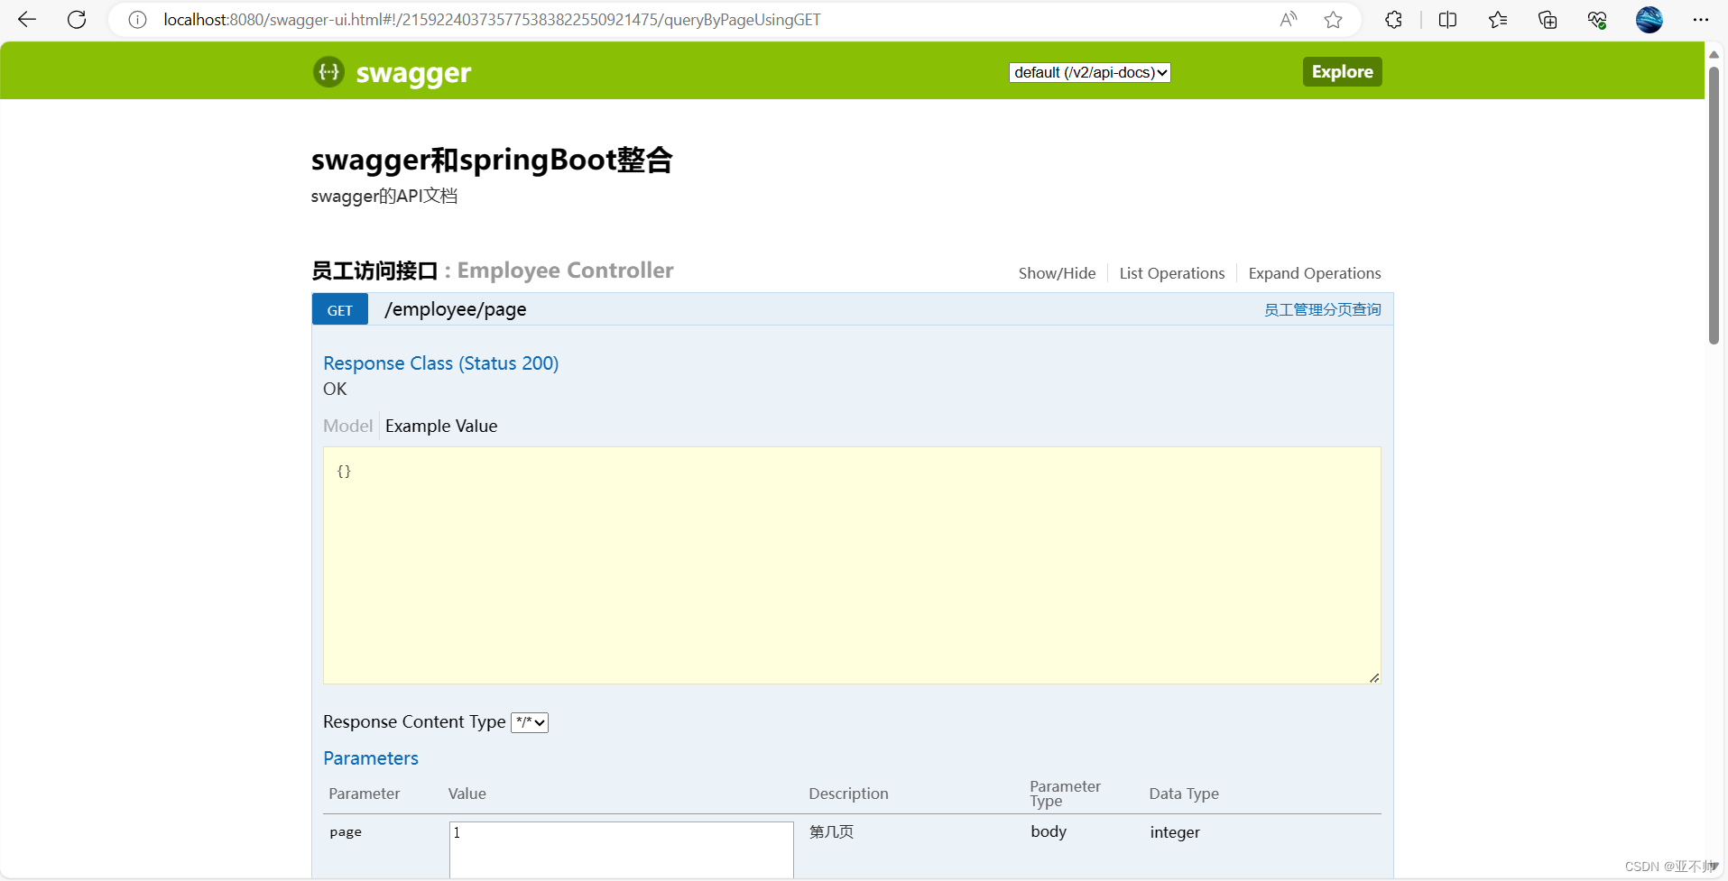1728x881 pixels.
Task: Open the 员工管理分页查询 link
Action: tap(1322, 309)
